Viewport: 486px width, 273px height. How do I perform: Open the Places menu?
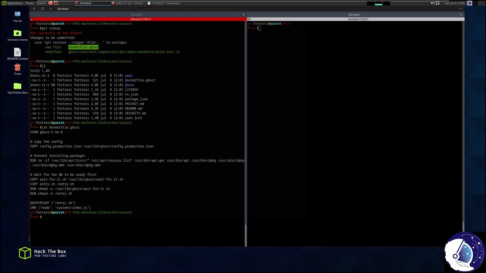[x=30, y=3]
